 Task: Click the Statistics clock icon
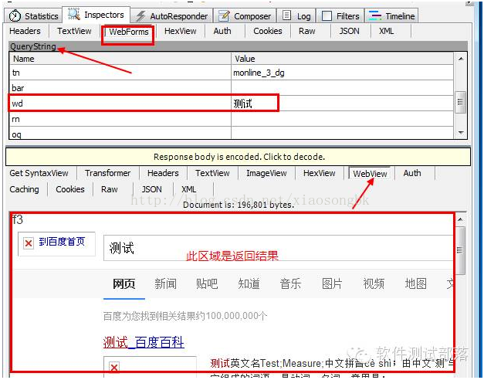pos(15,16)
